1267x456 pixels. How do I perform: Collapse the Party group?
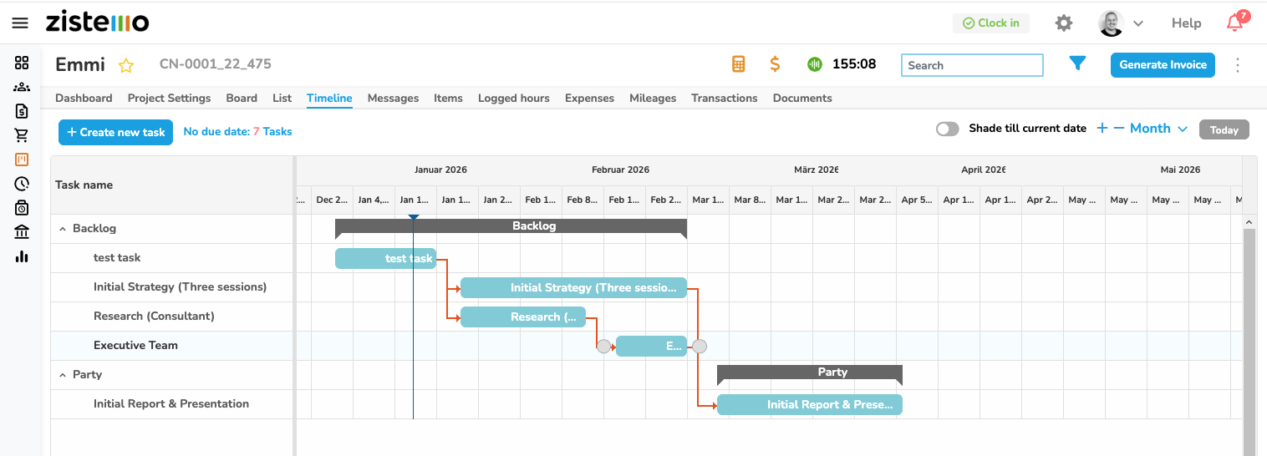click(63, 375)
